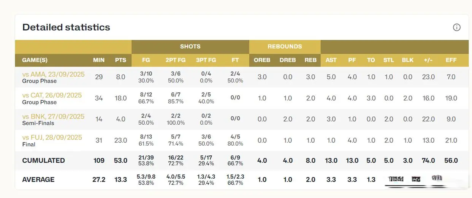Click the AST column header
Screen dimensions: 472x198
331,60
